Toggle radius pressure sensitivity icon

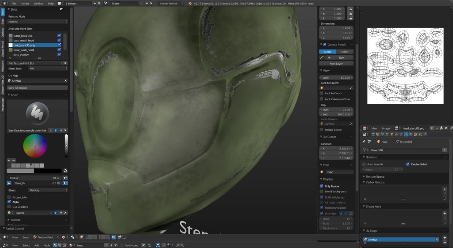65,178
